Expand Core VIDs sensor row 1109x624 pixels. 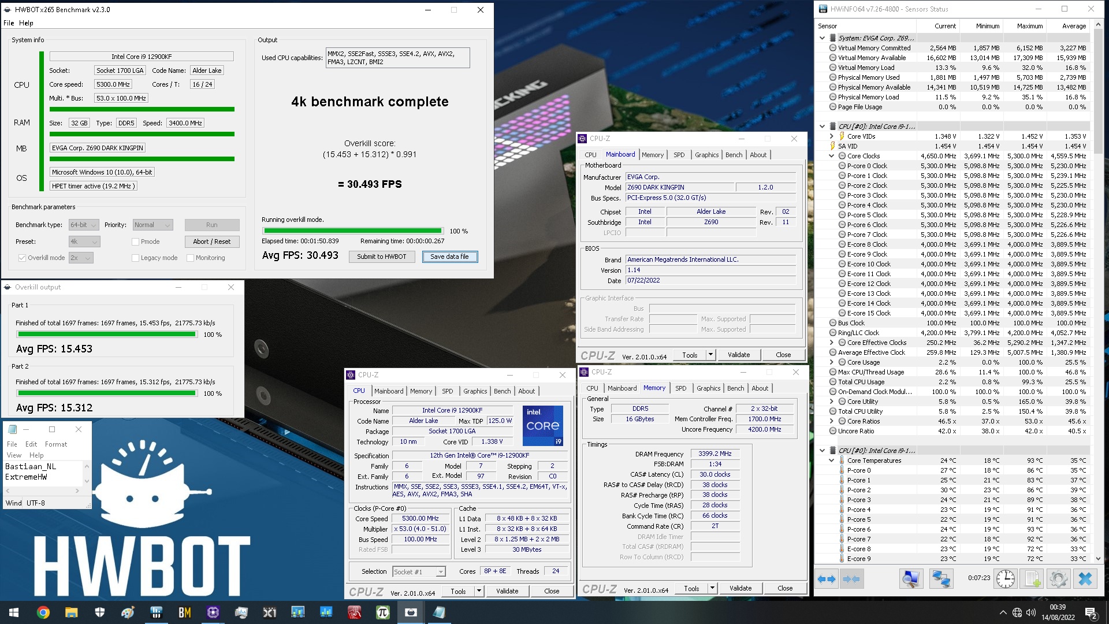click(x=832, y=136)
